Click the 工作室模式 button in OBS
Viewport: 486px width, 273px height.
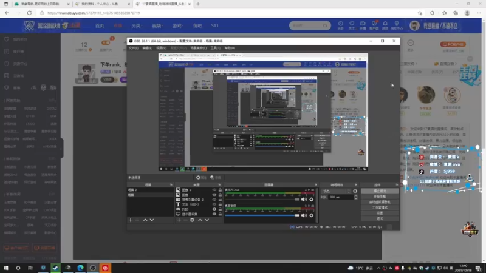click(x=380, y=207)
